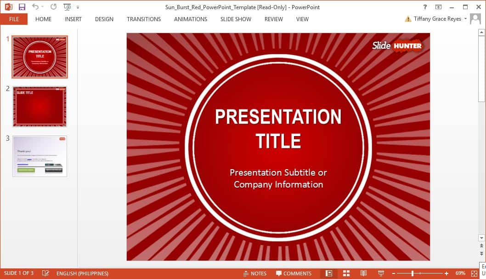Toggle the Notes pane
Screen dimensions: 486x279
pos(255,273)
